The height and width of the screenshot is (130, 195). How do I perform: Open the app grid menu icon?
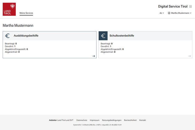pos(191,6)
